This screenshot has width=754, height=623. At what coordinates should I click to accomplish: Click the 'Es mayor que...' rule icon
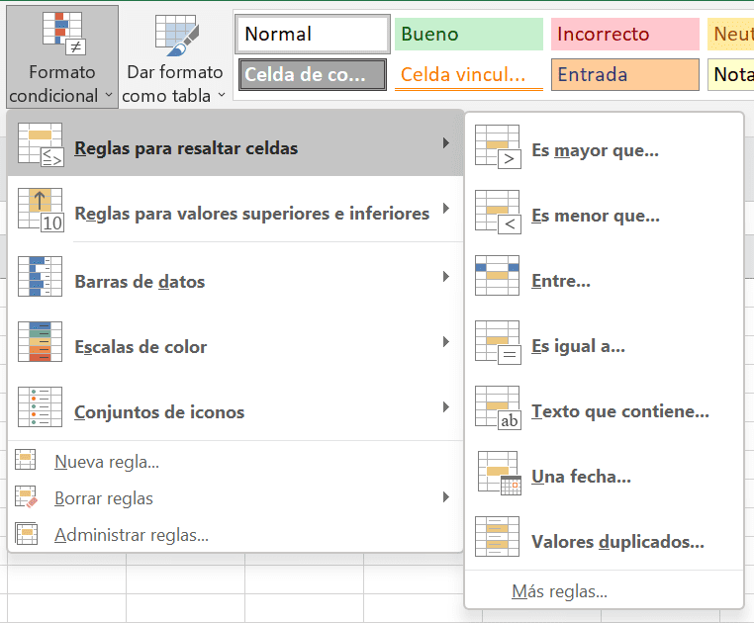pos(497,150)
